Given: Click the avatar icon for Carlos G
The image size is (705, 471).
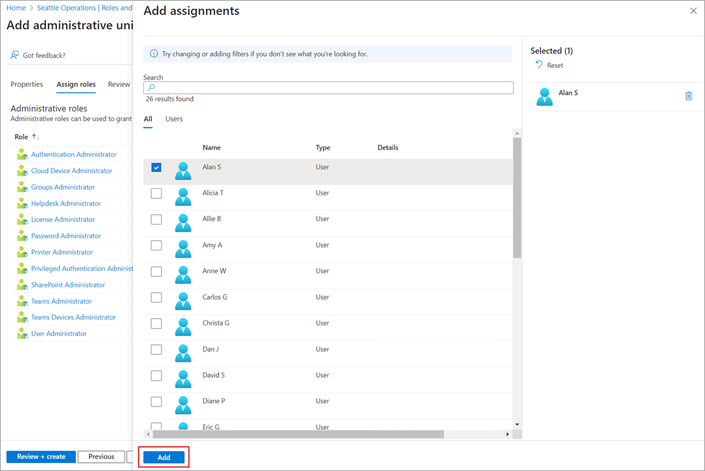Looking at the screenshot, I should pyautogui.click(x=183, y=301).
